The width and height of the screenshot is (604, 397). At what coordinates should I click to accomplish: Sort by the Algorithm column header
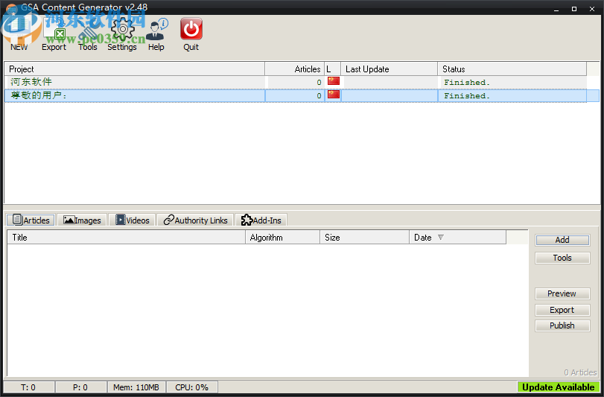tap(282, 237)
